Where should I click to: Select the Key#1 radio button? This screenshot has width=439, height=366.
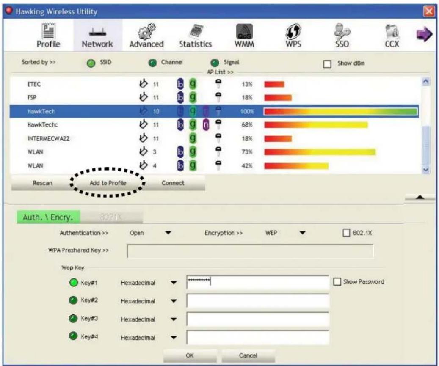click(x=74, y=283)
